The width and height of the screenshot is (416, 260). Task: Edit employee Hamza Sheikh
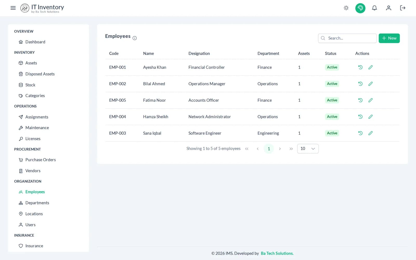point(370,117)
